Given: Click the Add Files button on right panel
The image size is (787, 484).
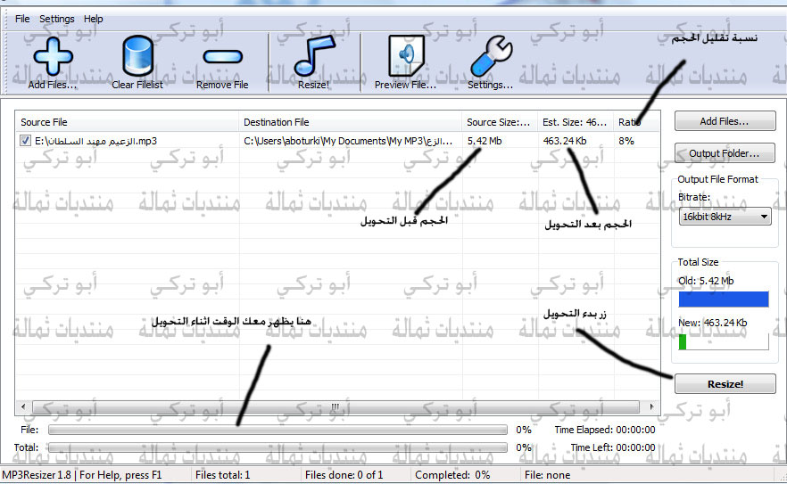Looking at the screenshot, I should pyautogui.click(x=725, y=121).
